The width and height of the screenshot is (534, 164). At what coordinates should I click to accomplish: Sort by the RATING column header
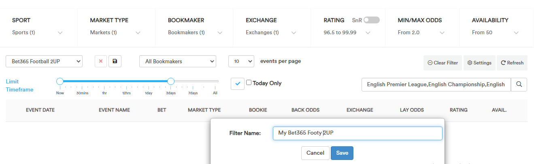[x=458, y=110]
